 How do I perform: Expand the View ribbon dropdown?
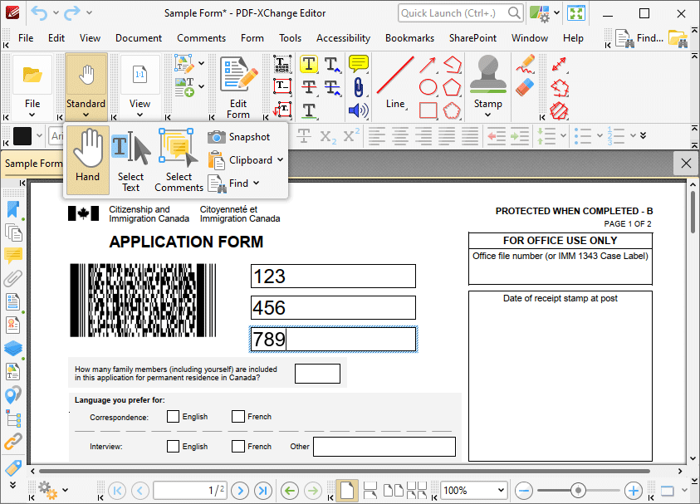[140, 115]
